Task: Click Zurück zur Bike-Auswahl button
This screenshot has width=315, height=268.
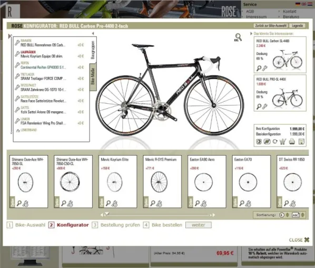Action: point(271,26)
